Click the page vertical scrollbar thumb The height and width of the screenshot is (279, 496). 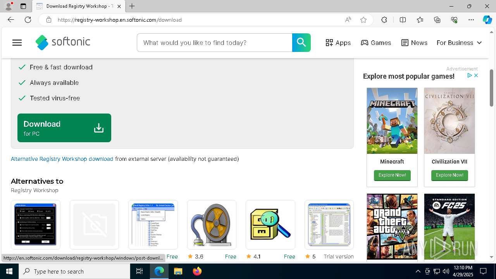(492, 88)
